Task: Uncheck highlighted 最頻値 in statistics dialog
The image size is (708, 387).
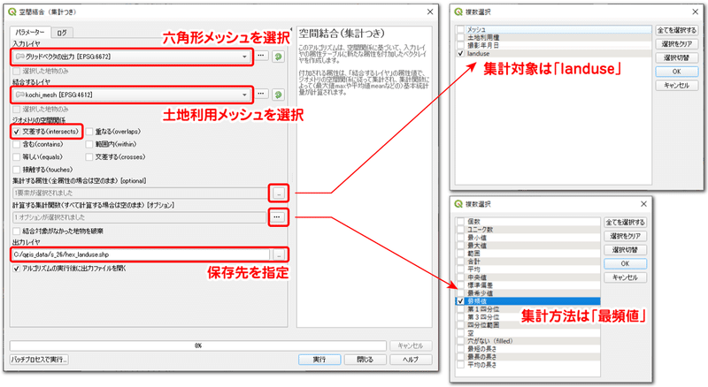Action: click(x=460, y=301)
